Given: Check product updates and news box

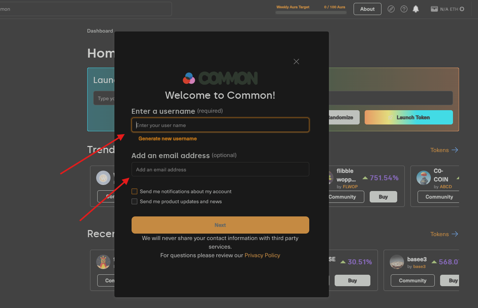Looking at the screenshot, I should pos(134,201).
